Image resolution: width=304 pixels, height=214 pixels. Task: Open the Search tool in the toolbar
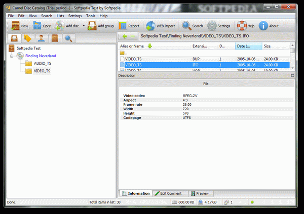[x=186, y=26]
